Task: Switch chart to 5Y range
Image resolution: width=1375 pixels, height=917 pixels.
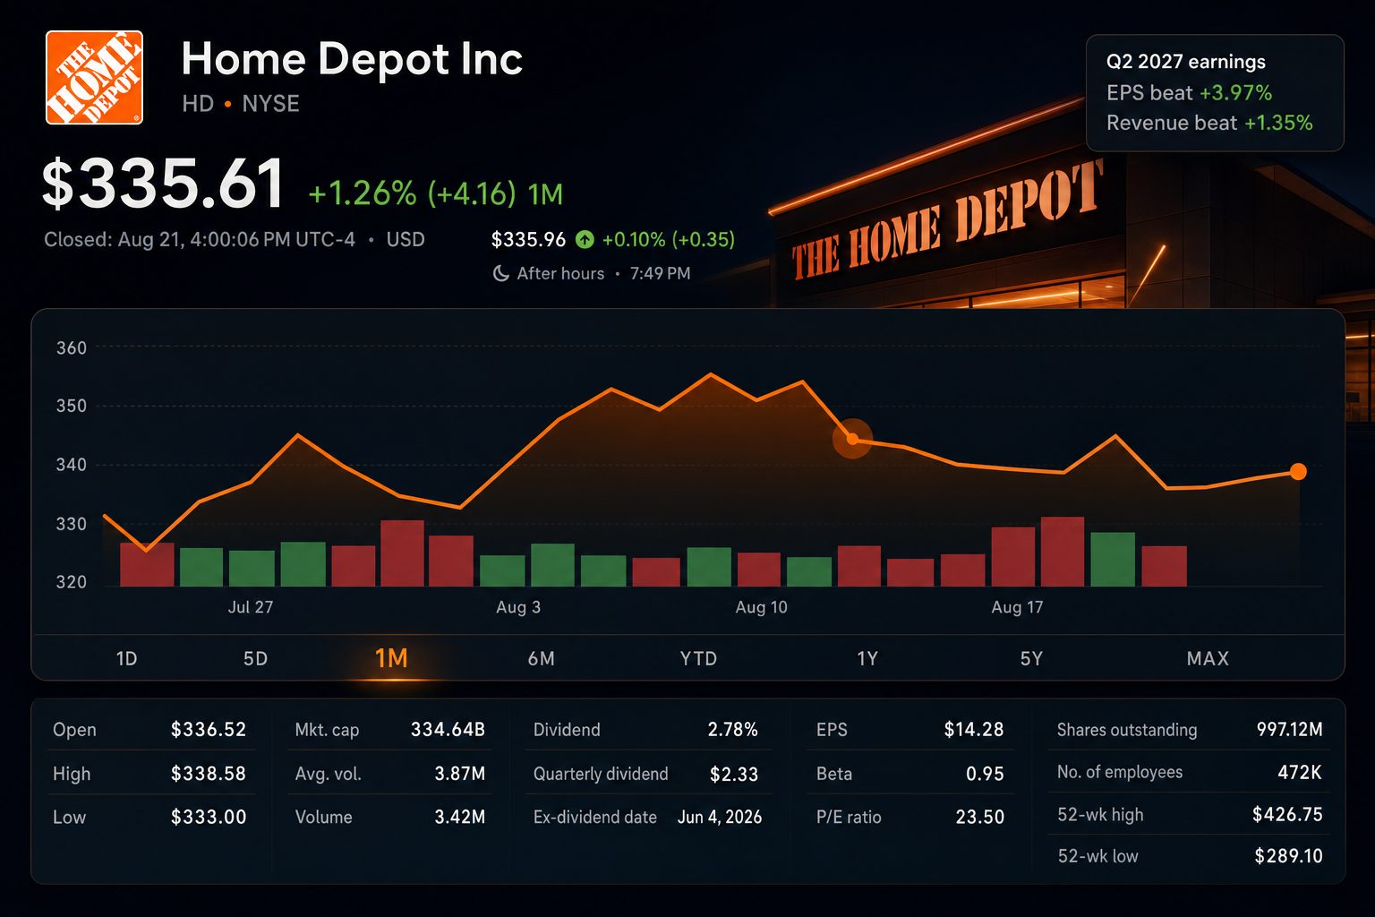Action: pos(1031,658)
